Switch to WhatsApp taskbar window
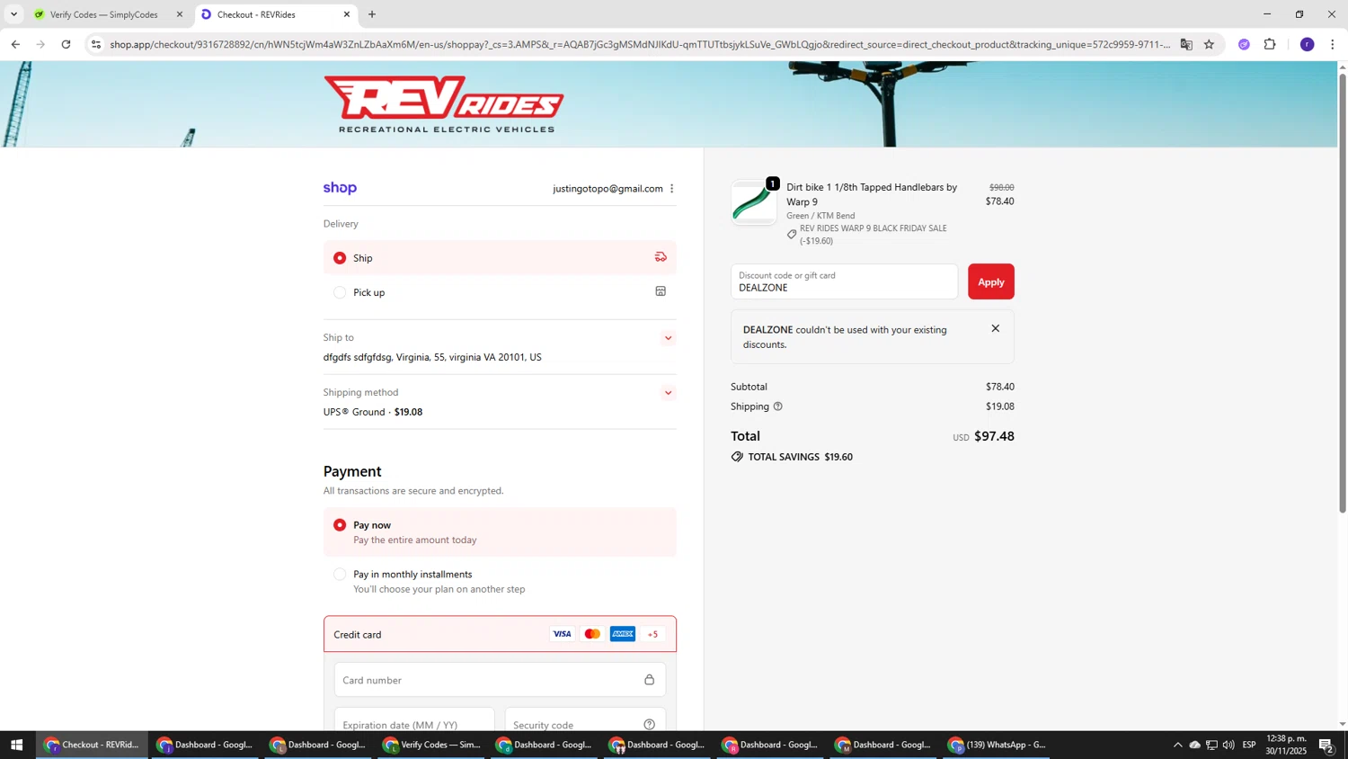The width and height of the screenshot is (1348, 759). pyautogui.click(x=996, y=745)
